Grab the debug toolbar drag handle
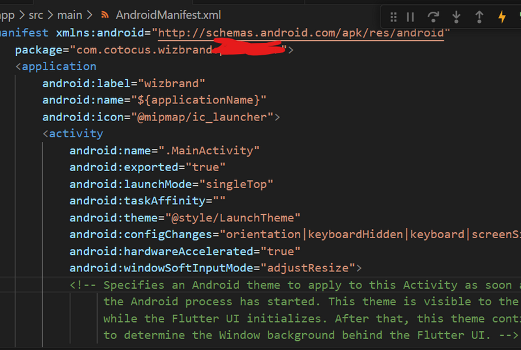This screenshot has height=350, width=521. [393, 17]
